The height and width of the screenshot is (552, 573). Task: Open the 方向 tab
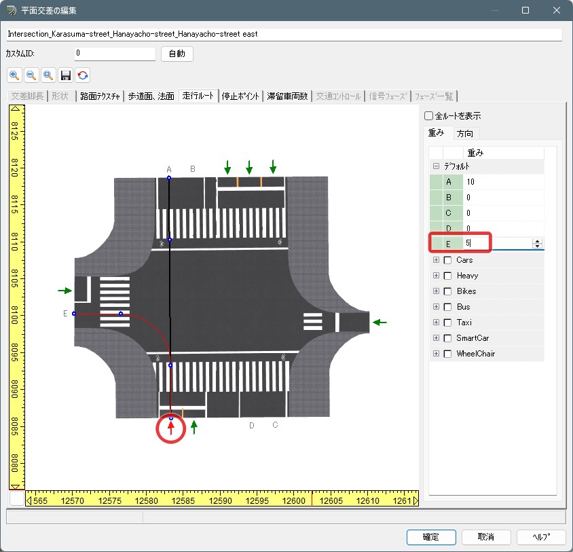[x=465, y=133]
